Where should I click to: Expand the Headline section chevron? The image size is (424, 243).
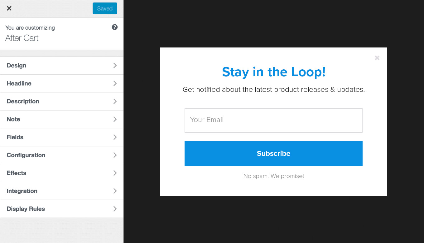click(x=115, y=83)
